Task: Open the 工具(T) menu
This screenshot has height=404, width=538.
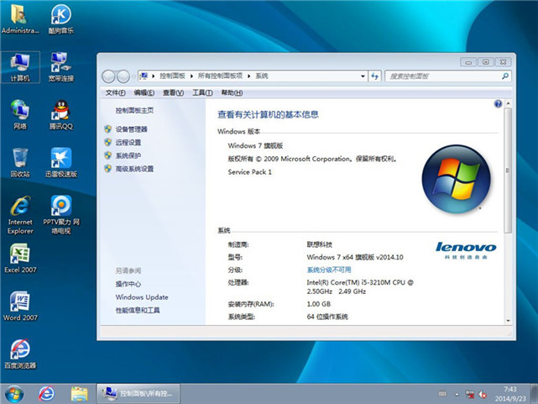Action: (x=201, y=92)
